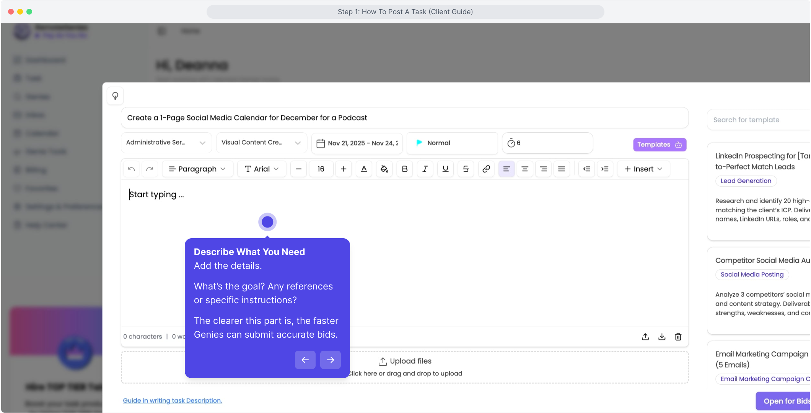The height and width of the screenshot is (413, 811).
Task: Select center text alignment
Action: pyautogui.click(x=524, y=169)
